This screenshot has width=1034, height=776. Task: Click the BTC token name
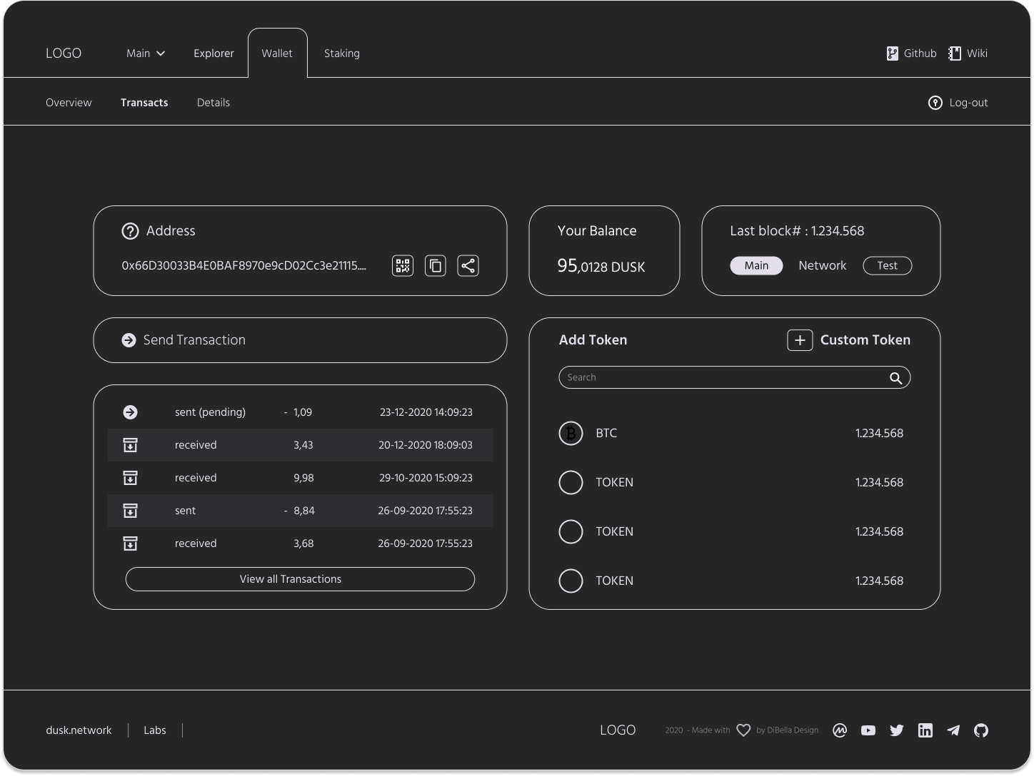coord(606,434)
